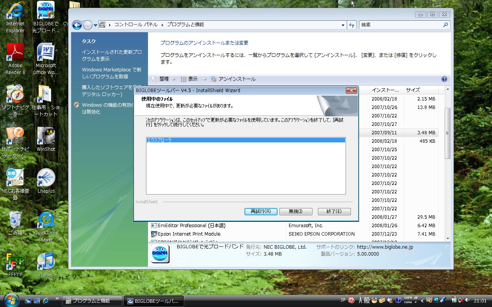Image resolution: width=492 pixels, height=307 pixels.
Task: Click the back navigation arrow button
Action: tap(77, 25)
